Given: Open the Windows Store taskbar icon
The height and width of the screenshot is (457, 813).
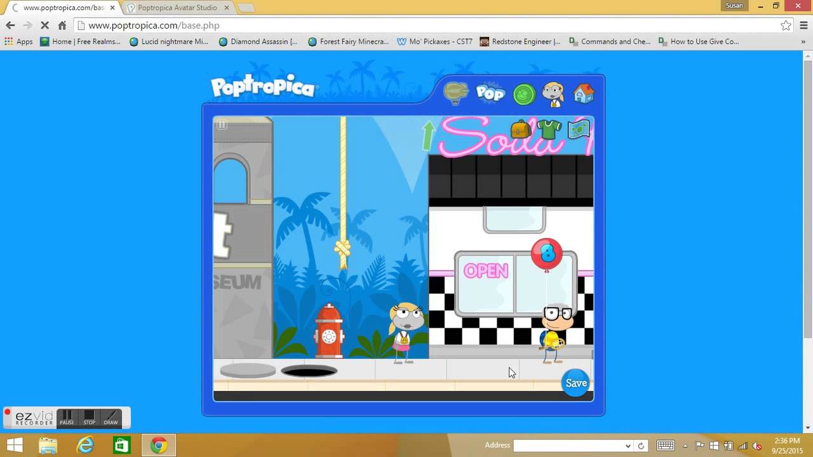Looking at the screenshot, I should click(x=121, y=446).
